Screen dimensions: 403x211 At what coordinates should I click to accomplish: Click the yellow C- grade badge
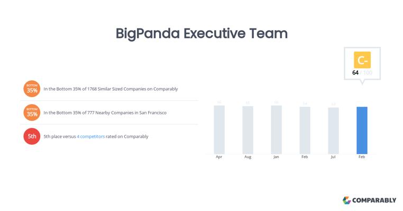click(362, 60)
